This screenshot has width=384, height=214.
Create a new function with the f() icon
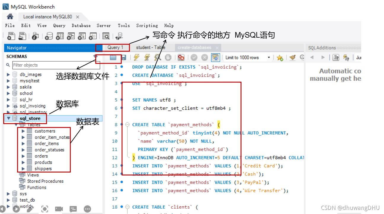(93, 36)
